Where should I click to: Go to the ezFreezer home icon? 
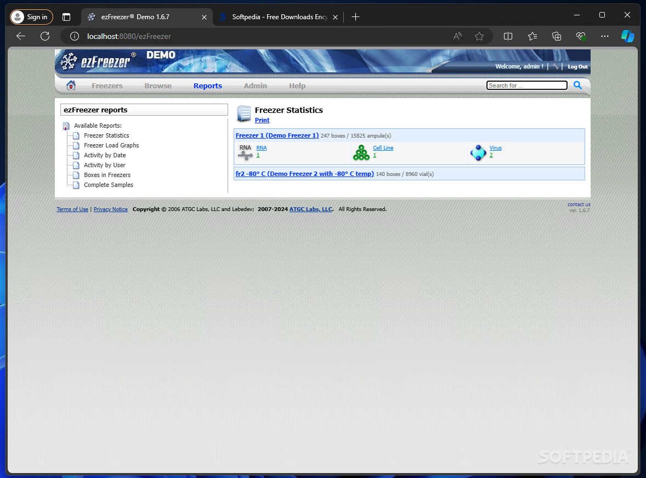71,85
